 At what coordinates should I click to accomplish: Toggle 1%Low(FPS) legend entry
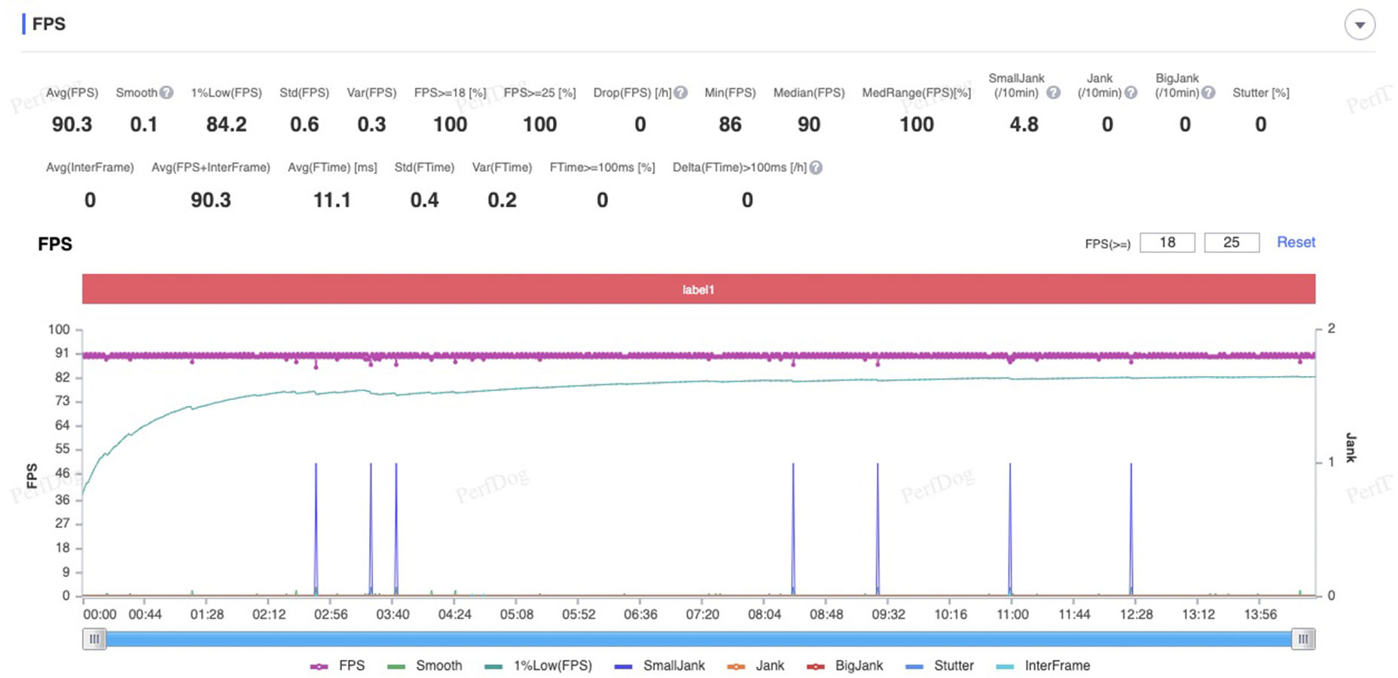click(x=539, y=666)
